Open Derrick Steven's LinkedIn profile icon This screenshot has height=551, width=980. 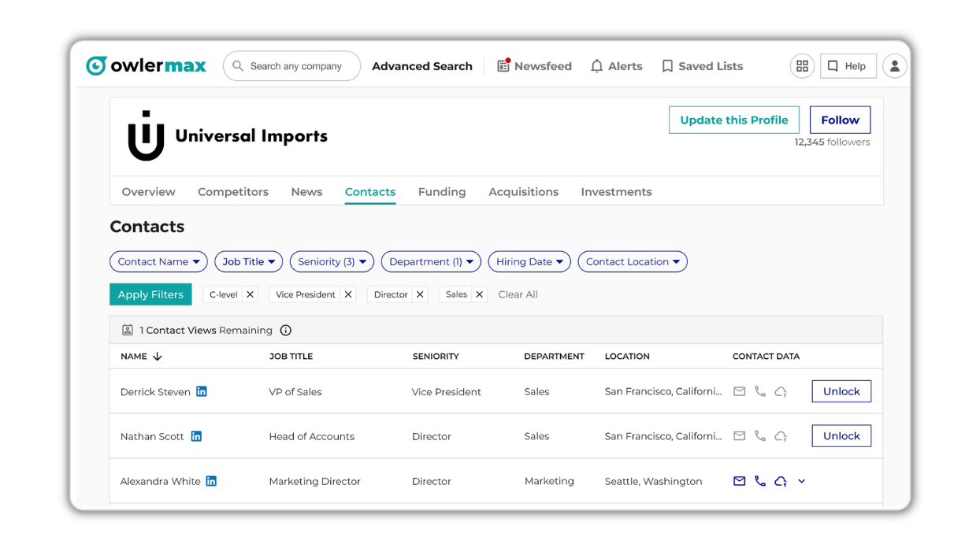click(x=202, y=392)
